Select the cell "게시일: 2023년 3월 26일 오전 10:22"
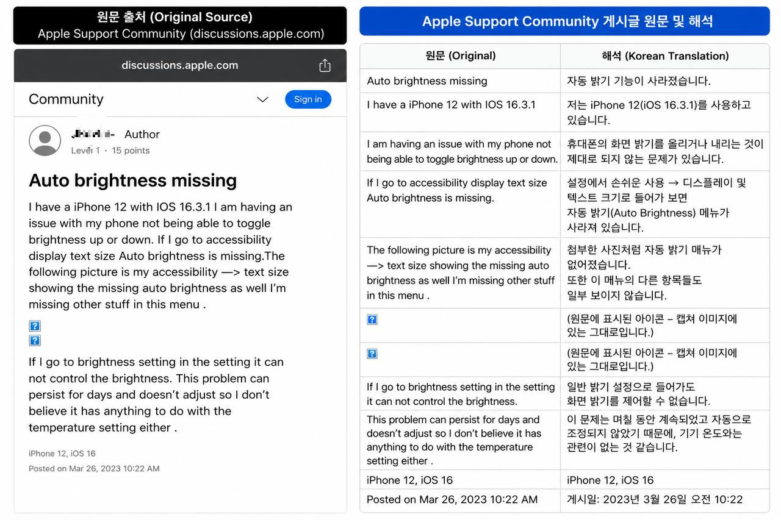781x520 pixels. point(665,500)
